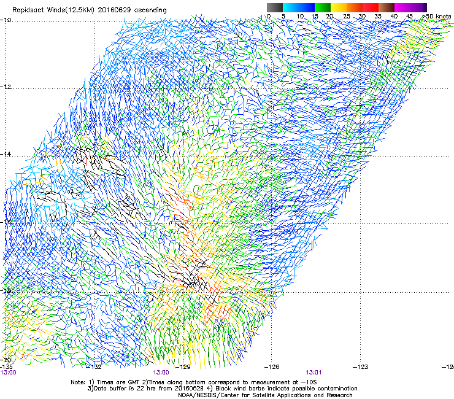Viewport: 454px width, 399px height.
Task: Click the '5' legend scale label
Action: pyautogui.click(x=283, y=17)
